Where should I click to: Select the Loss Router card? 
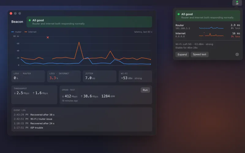tap(28, 76)
